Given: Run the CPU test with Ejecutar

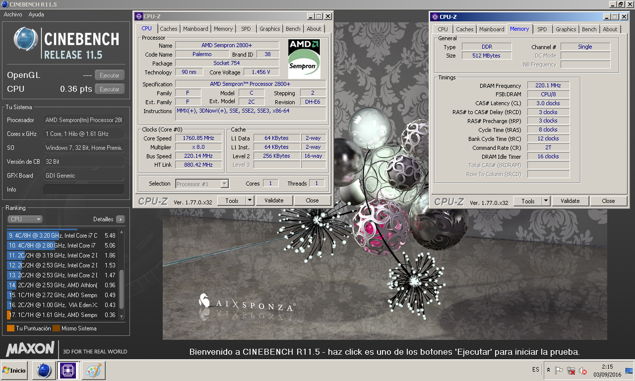Looking at the screenshot, I should pos(110,89).
